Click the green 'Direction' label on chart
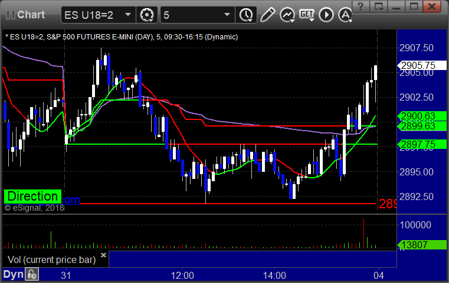The height and width of the screenshot is (283, 449). (x=32, y=197)
